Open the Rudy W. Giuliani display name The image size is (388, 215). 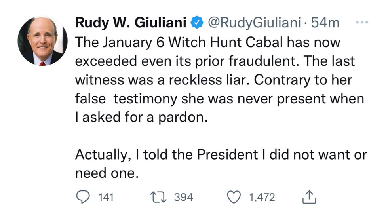point(130,23)
